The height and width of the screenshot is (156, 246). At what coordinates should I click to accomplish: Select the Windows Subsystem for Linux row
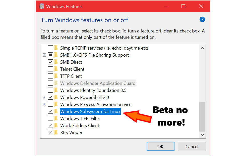90,111
